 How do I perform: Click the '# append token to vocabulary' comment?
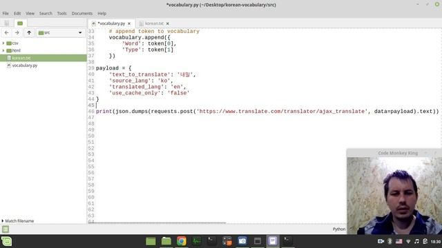pos(154,31)
